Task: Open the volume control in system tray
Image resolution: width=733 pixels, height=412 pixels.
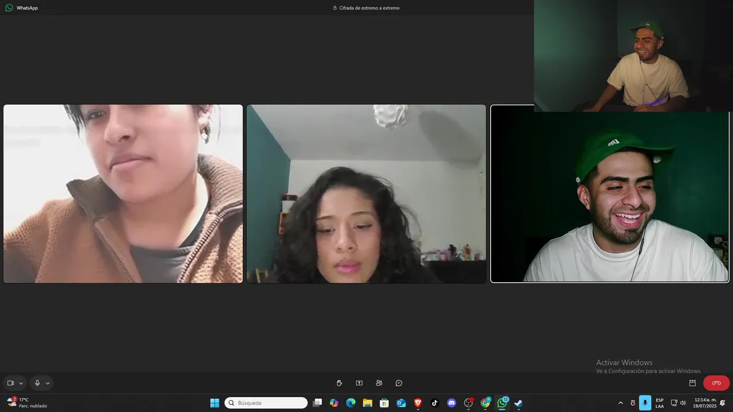Action: pyautogui.click(x=683, y=403)
